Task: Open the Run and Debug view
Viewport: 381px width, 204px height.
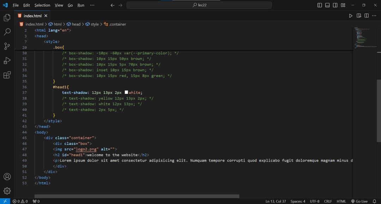Action: 7,61
